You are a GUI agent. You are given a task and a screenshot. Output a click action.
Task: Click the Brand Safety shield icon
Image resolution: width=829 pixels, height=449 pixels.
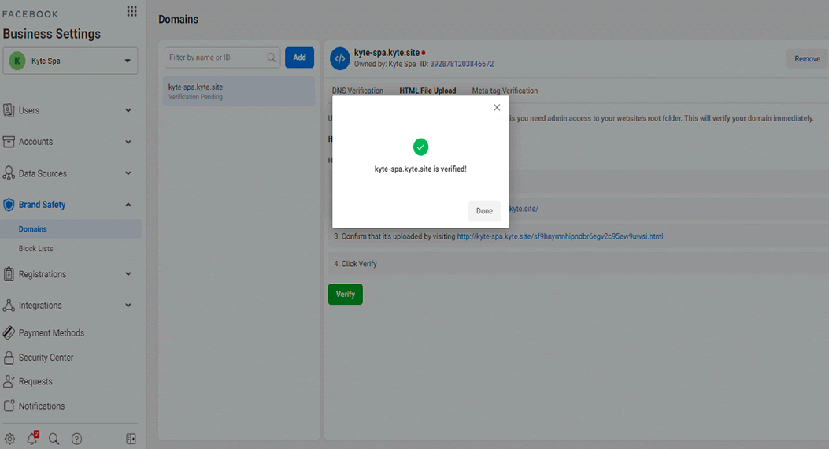9,205
